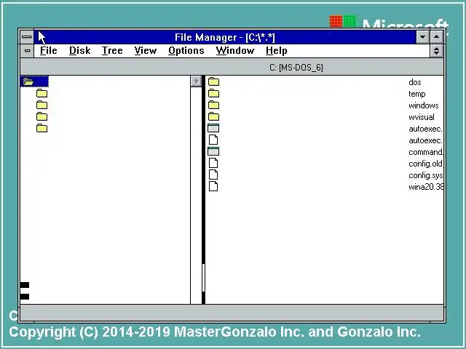The height and width of the screenshot is (349, 466).
Task: Open the Tree menu
Action: pos(112,51)
